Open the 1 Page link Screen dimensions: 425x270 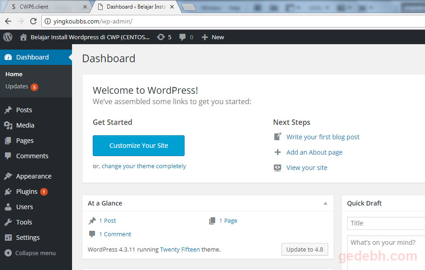228,220
